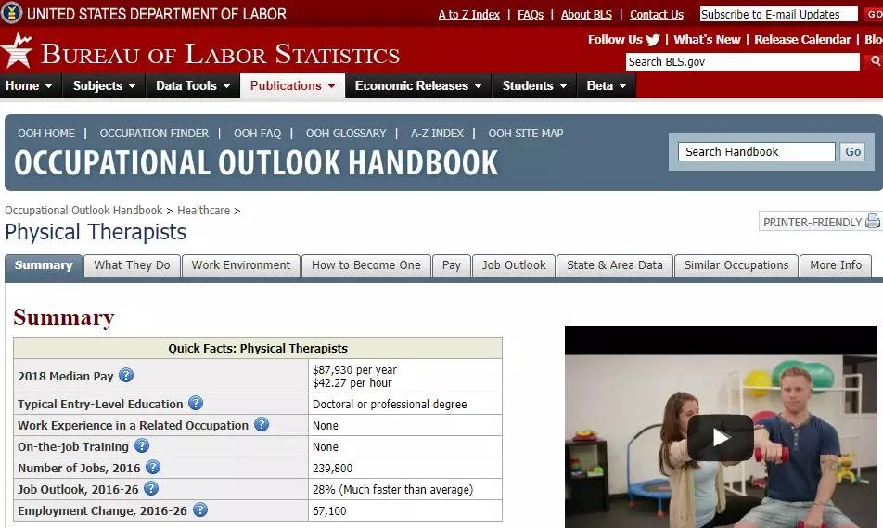Viewport: 883px width, 528px height.
Task: Open the OOH GLOSSARY link
Action: (346, 134)
